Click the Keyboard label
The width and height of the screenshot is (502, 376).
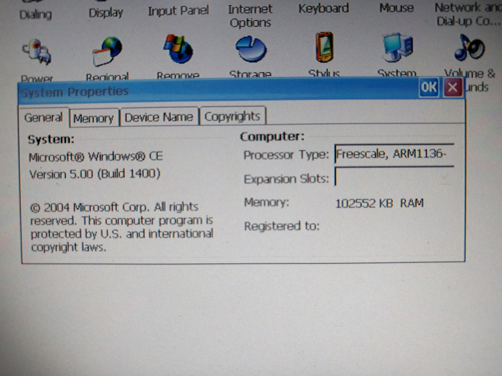(324, 8)
